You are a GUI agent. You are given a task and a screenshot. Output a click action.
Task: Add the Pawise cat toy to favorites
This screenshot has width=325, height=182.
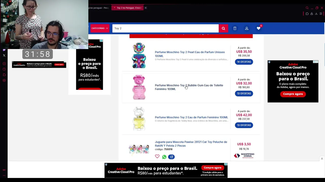click(157, 157)
